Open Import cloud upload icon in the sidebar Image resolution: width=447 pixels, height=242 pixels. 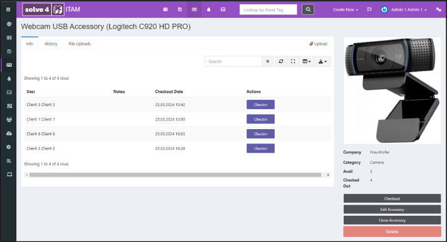pyautogui.click(x=9, y=133)
